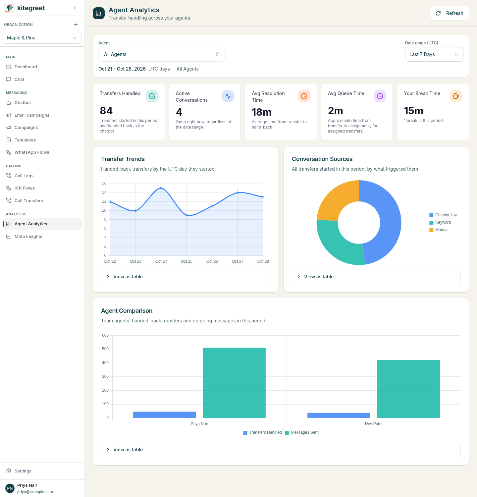This screenshot has height=497, width=477.
Task: Click Priya Nair's Messages Sent bar
Action: [234, 383]
